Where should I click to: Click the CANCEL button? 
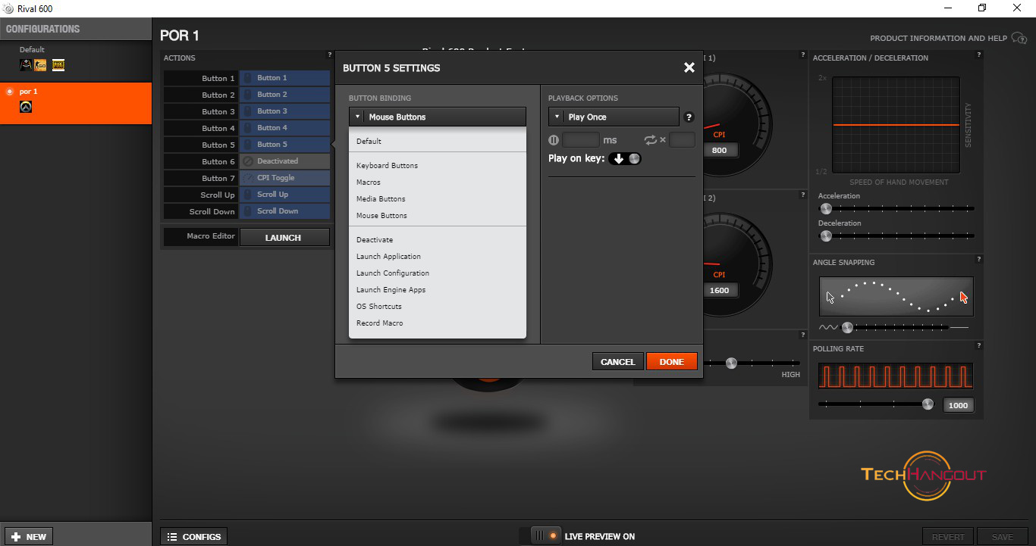point(617,362)
